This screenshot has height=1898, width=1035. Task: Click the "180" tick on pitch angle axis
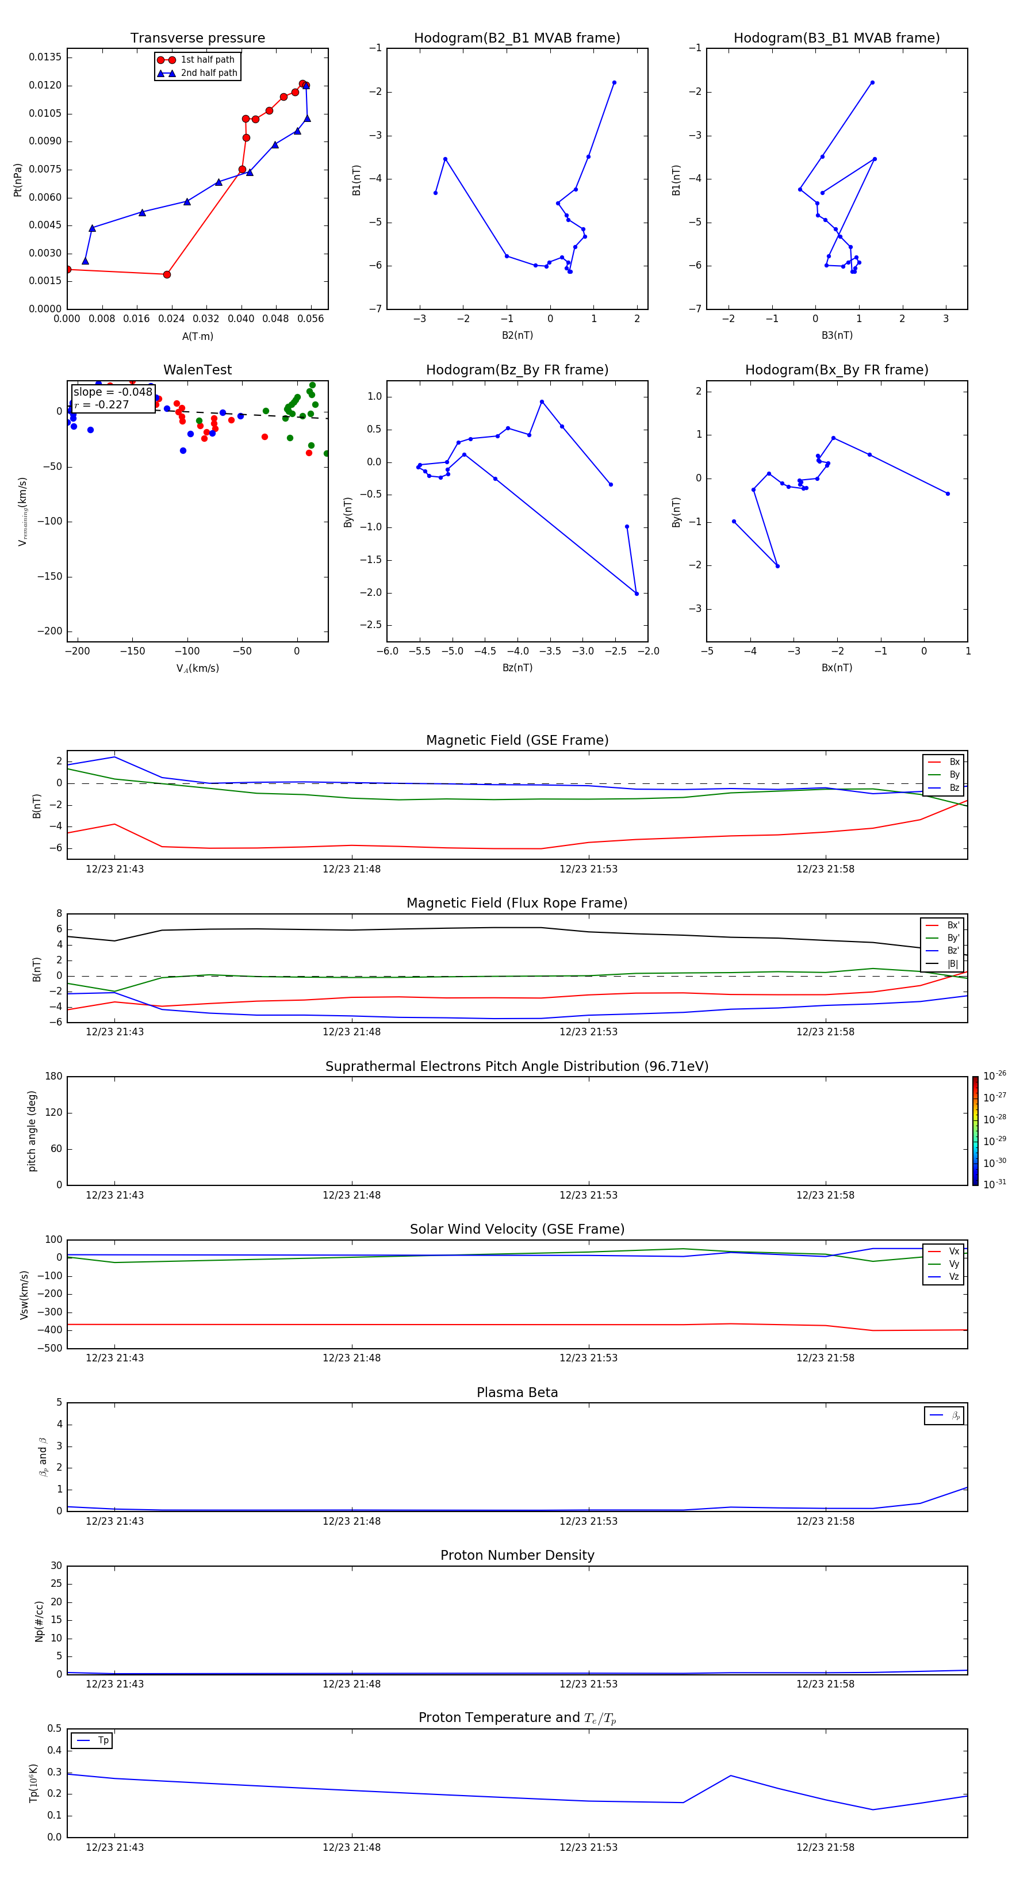pos(54,1077)
